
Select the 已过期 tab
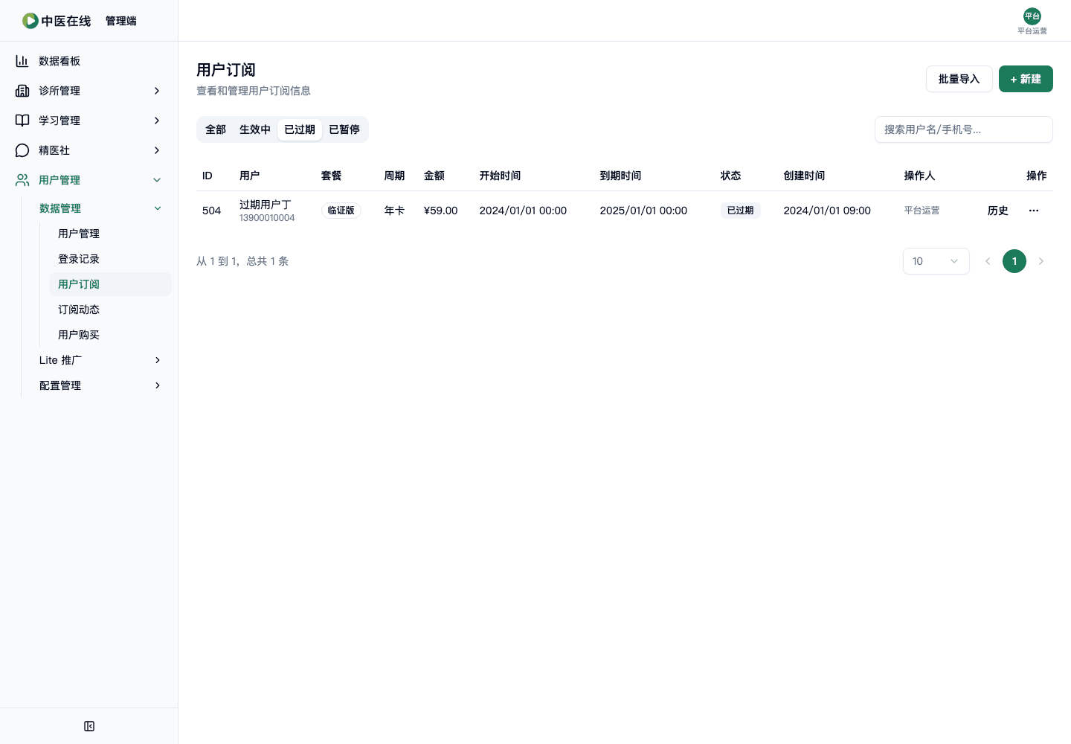pyautogui.click(x=300, y=129)
